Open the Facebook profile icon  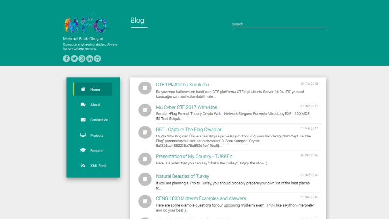tap(66, 59)
